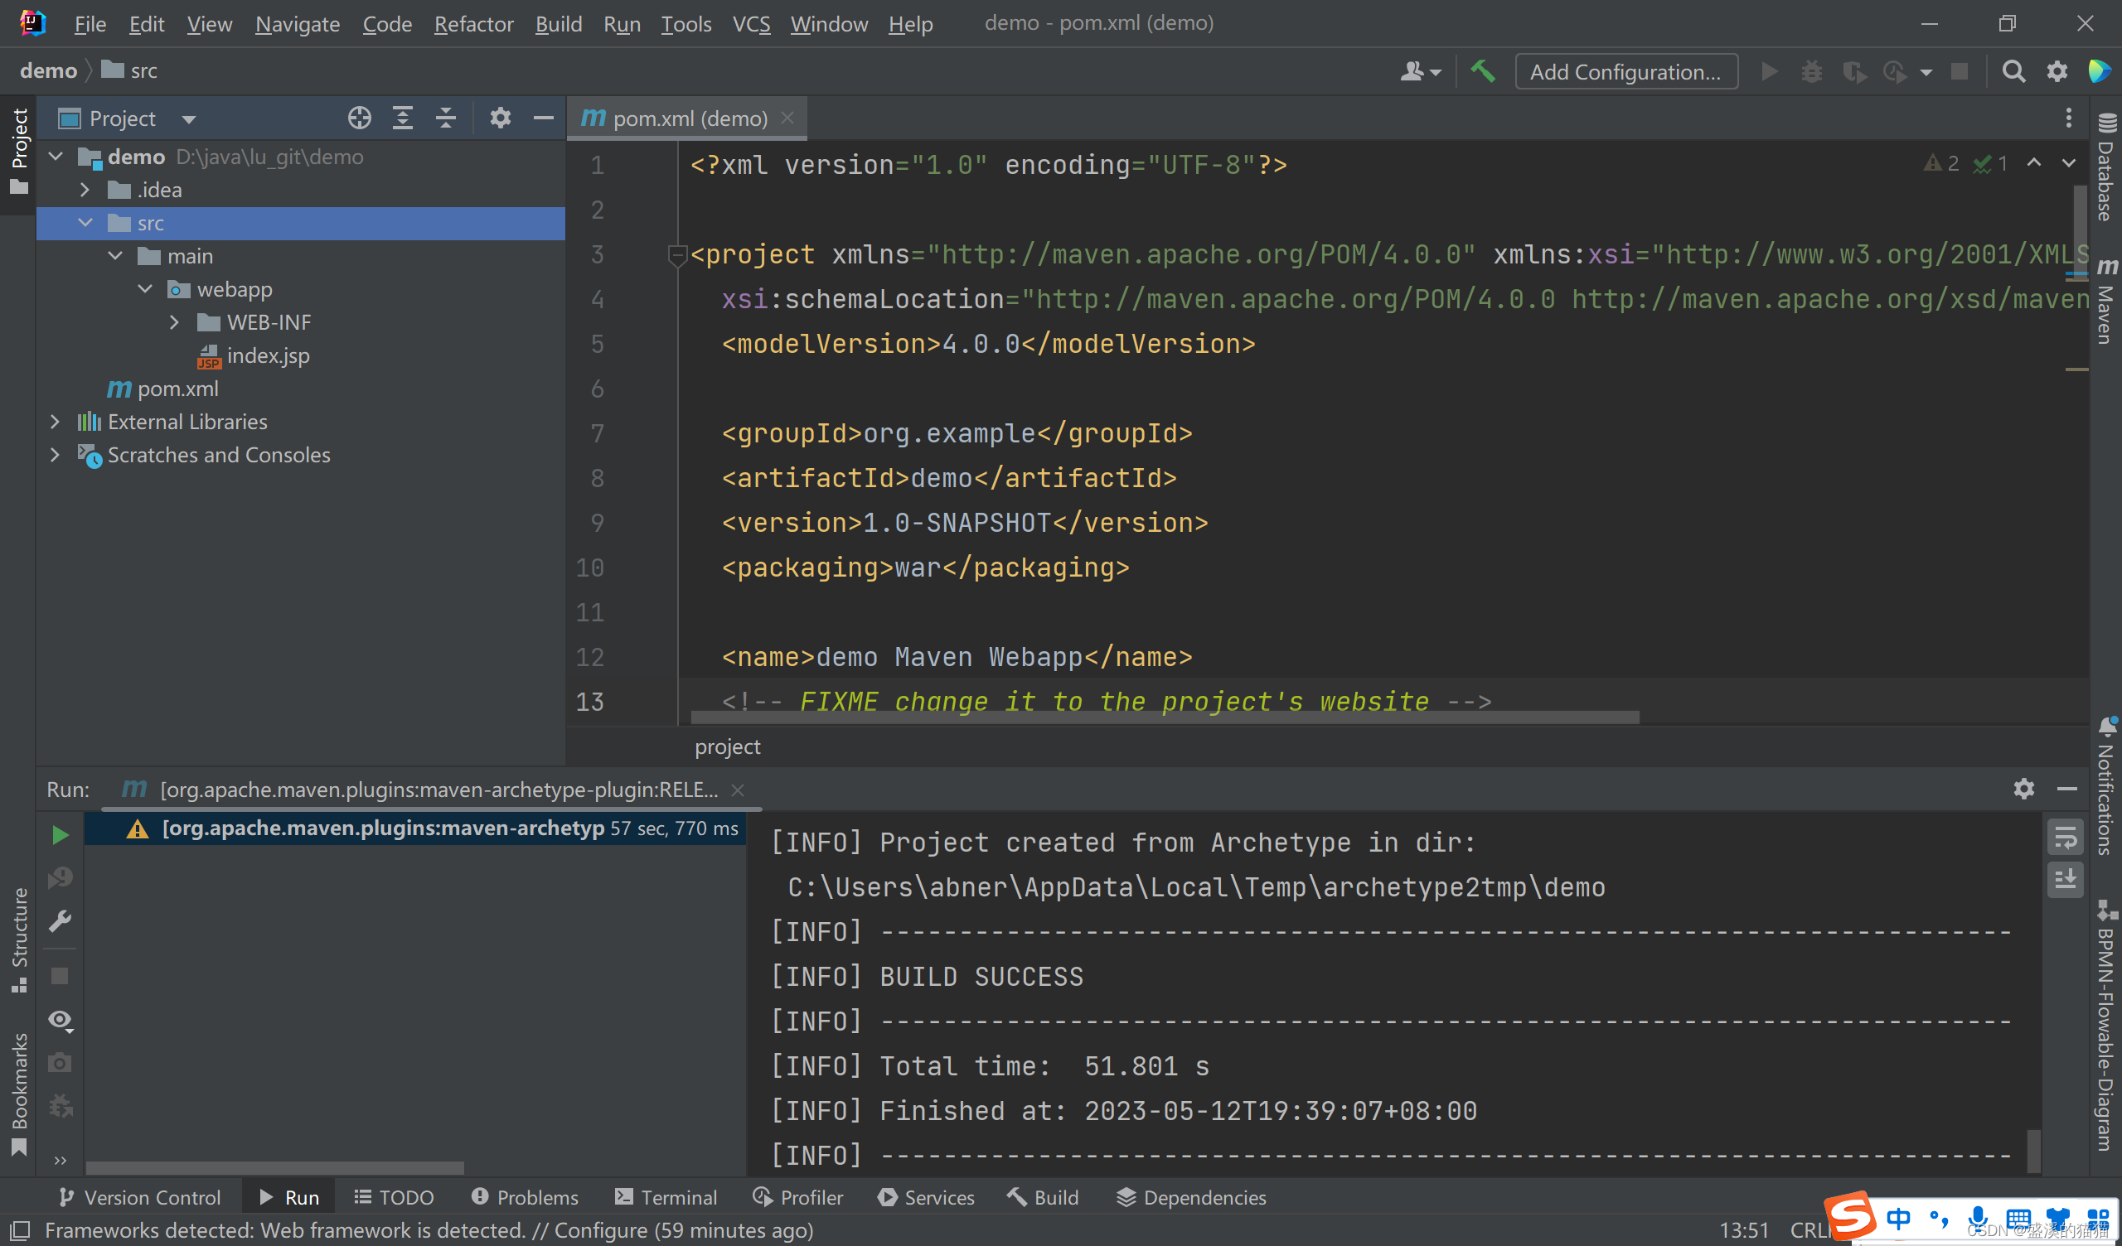
Task: Hide the Run panel with minus icon
Action: click(2066, 789)
